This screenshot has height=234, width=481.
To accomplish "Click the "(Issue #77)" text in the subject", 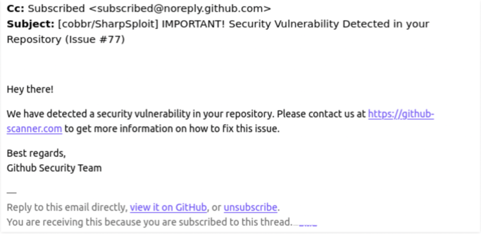I will click(95, 39).
